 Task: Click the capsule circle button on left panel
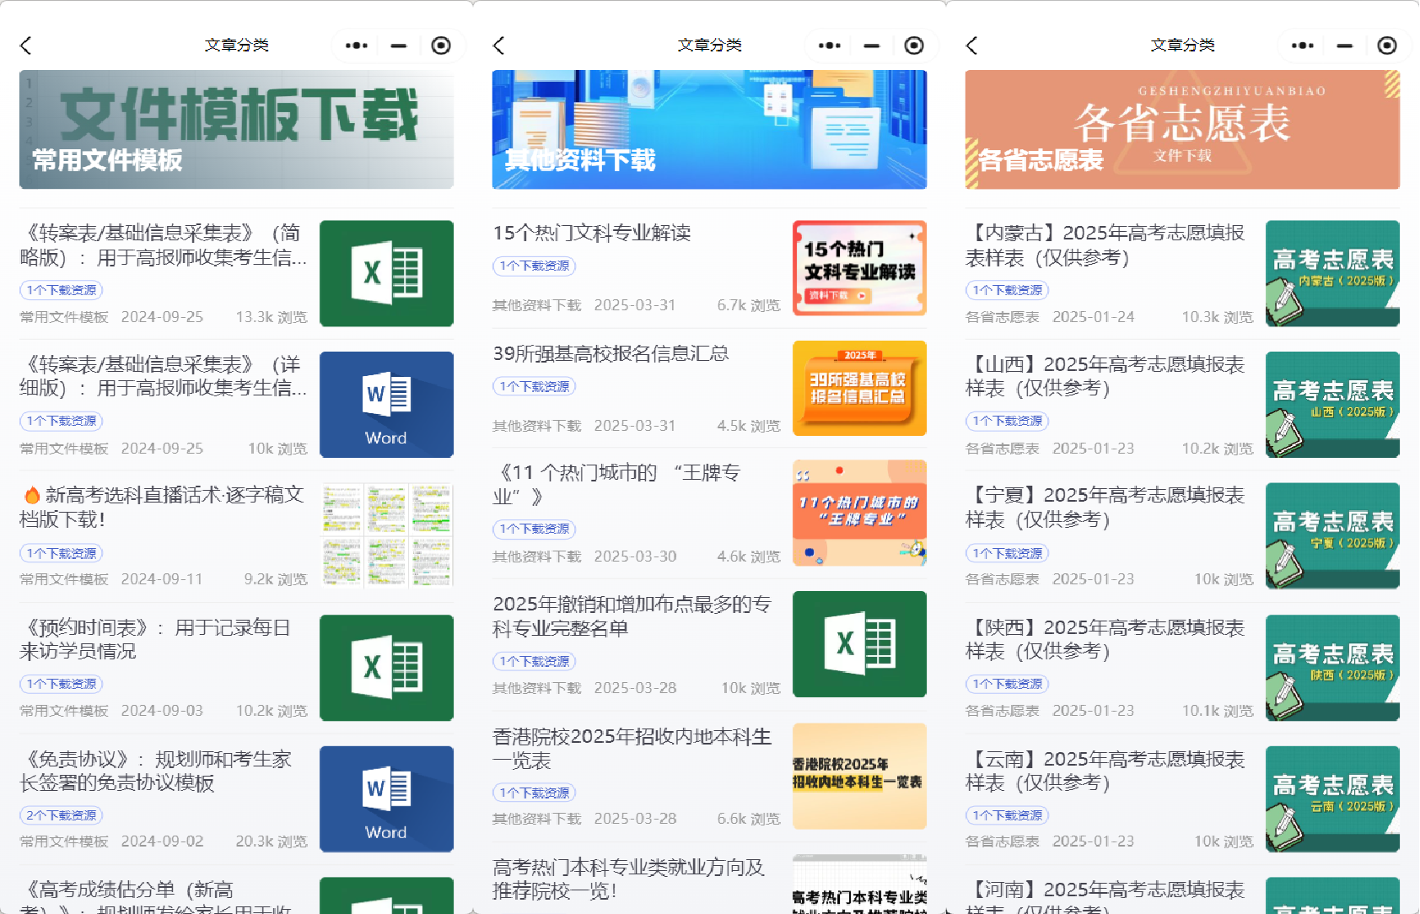(441, 46)
